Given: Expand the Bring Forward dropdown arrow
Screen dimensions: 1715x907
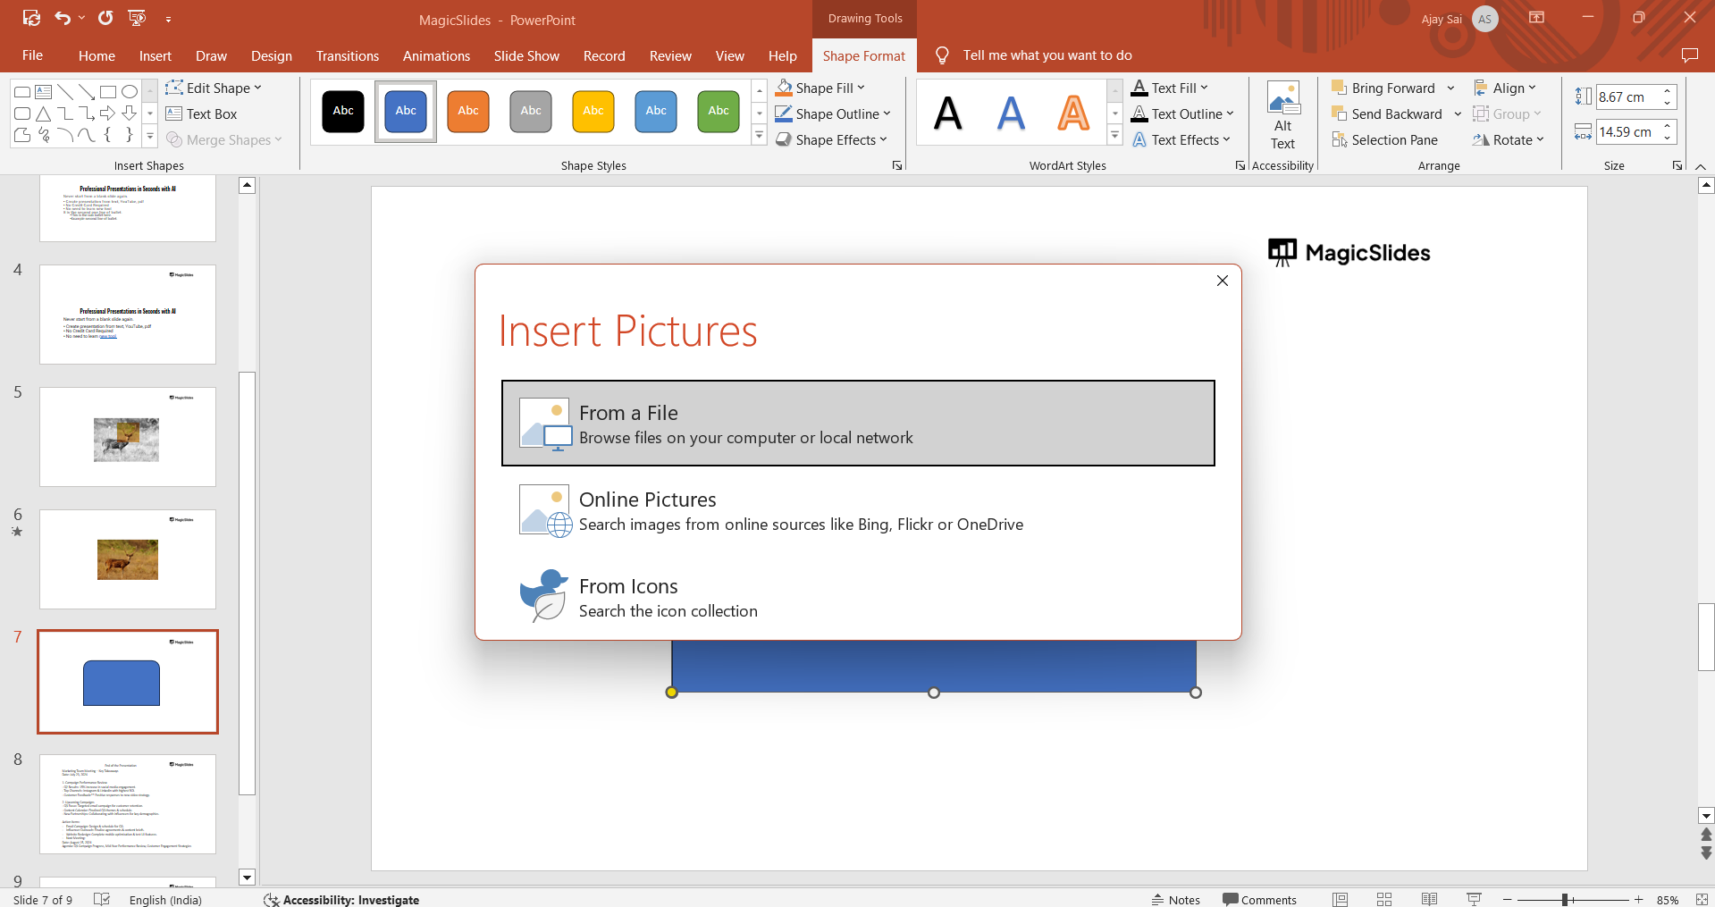Looking at the screenshot, I should pos(1450,88).
